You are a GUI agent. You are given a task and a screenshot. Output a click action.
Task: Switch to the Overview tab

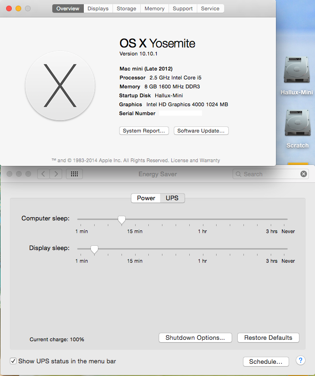click(x=68, y=8)
